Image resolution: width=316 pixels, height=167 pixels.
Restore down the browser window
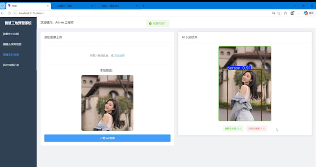pos(303,6)
